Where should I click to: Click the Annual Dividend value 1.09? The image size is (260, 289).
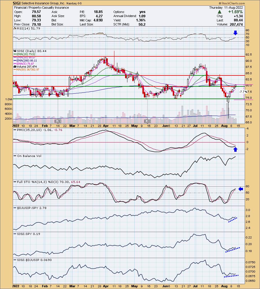click(142, 16)
